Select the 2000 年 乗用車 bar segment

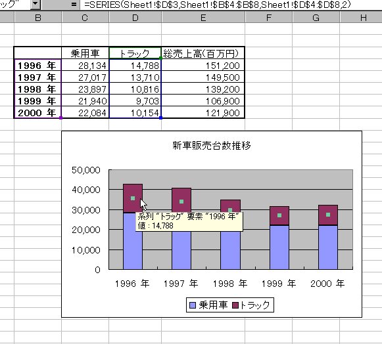pos(328,247)
